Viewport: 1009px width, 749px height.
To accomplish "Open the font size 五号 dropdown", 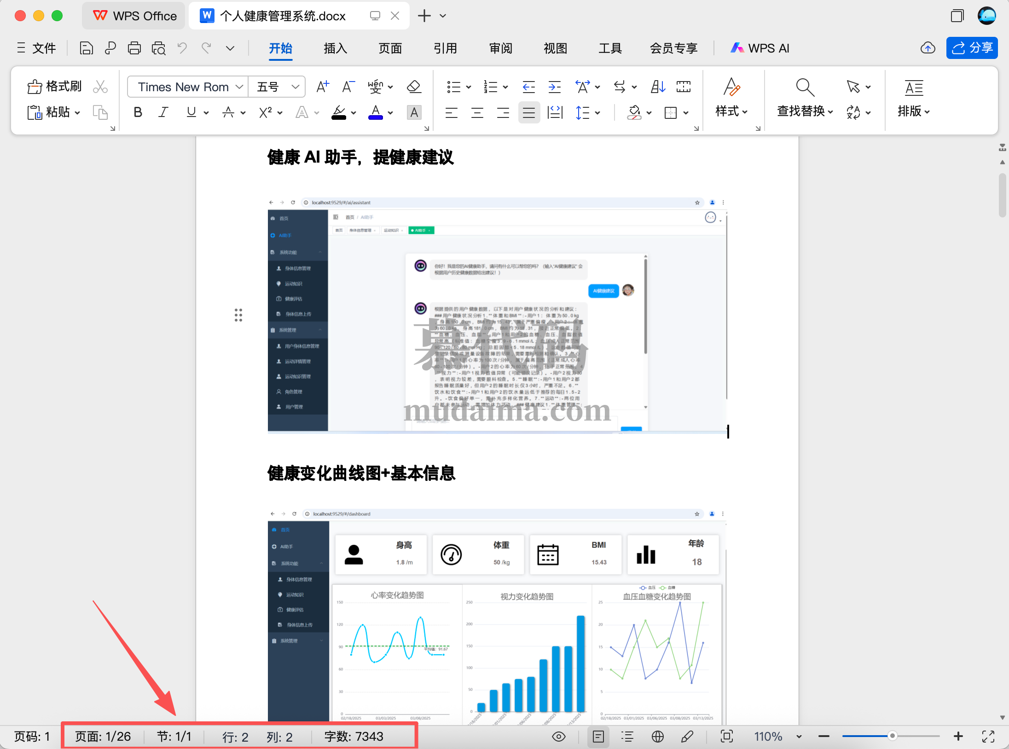I will click(x=295, y=87).
